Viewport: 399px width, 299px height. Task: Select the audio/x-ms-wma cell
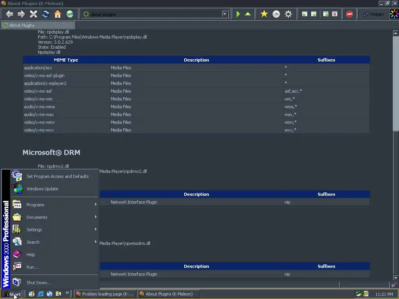(66, 107)
